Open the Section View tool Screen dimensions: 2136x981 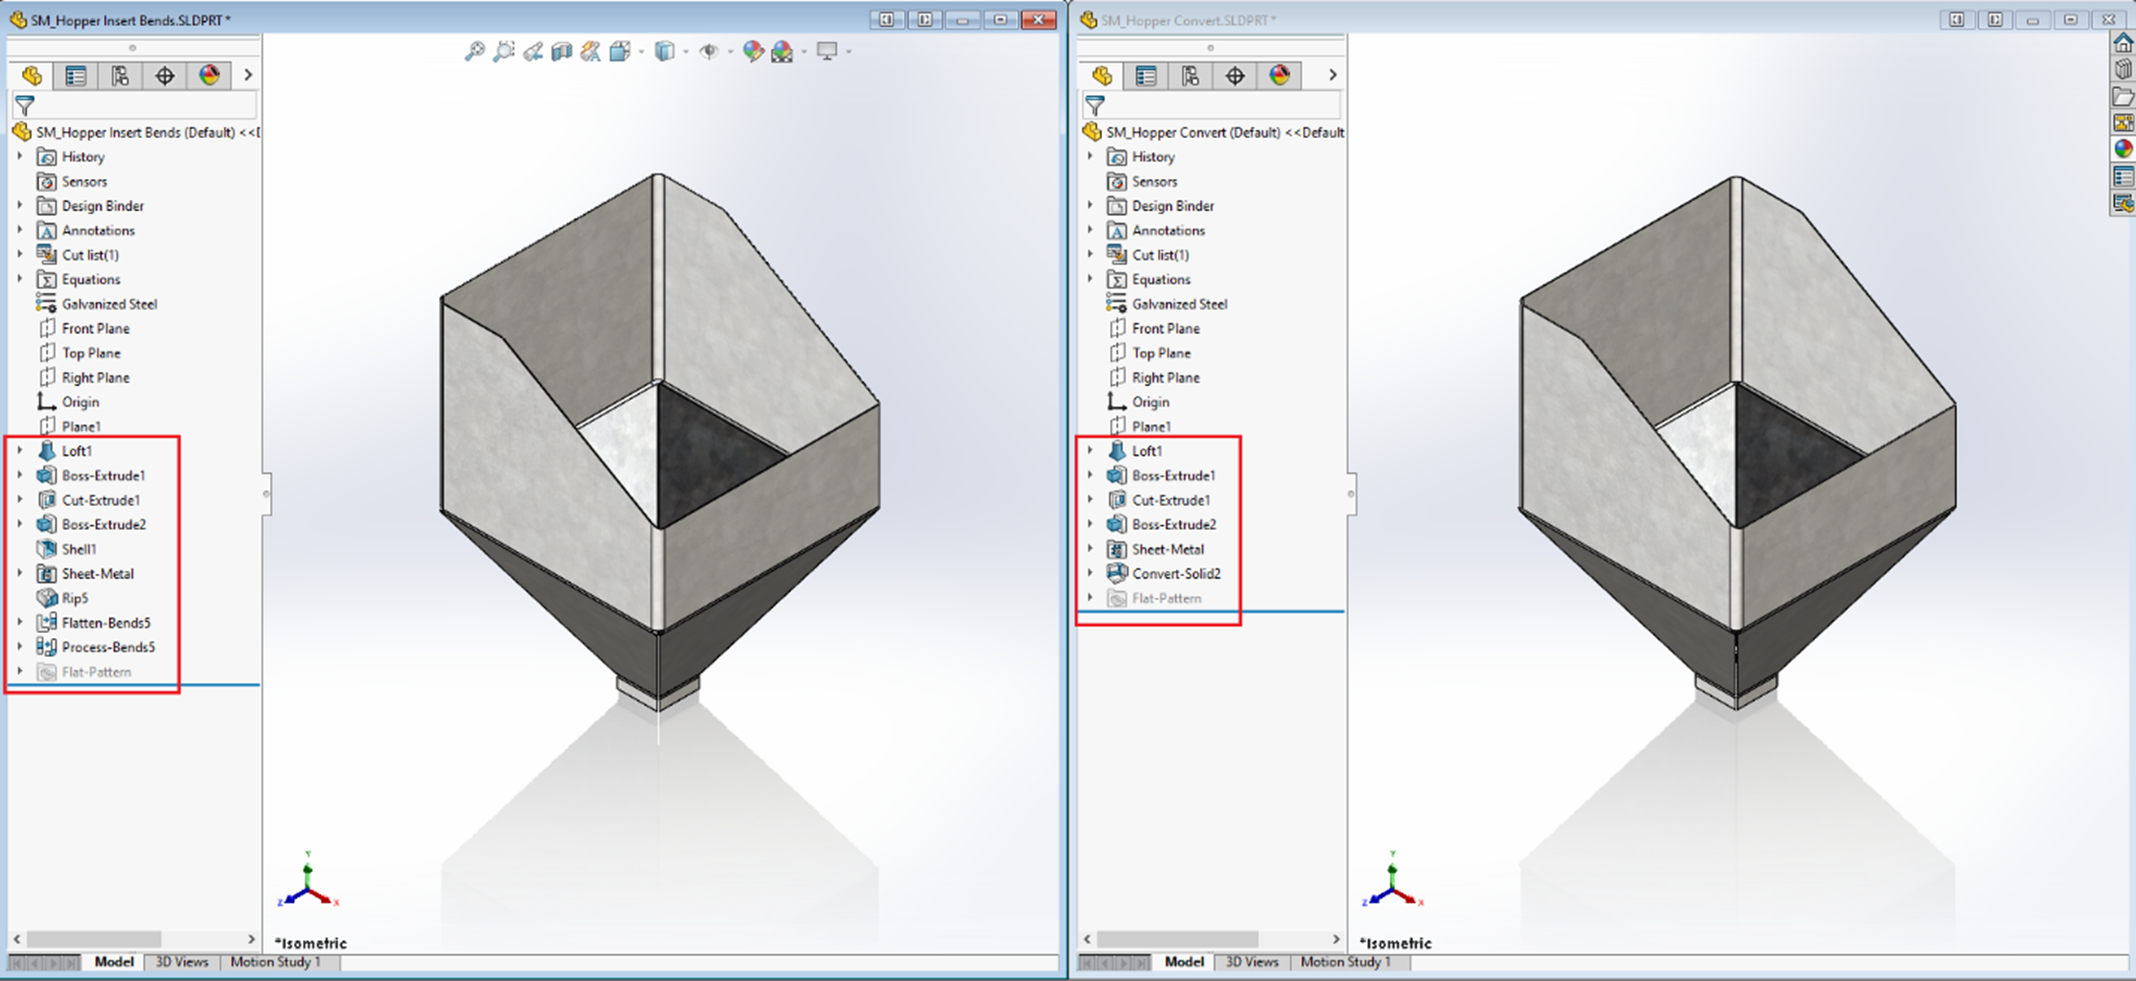tap(562, 51)
